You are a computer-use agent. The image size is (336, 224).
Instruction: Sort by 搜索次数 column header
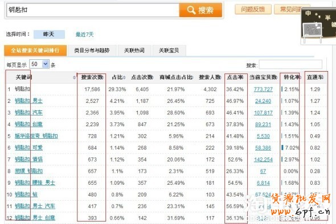(92, 77)
